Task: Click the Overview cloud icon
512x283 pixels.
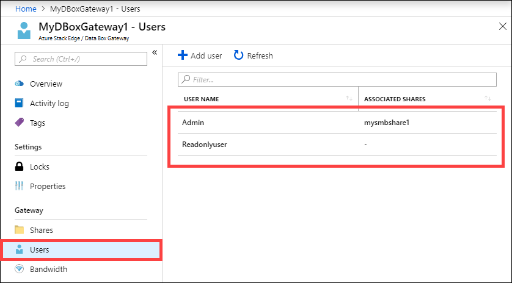Action: pyautogui.click(x=20, y=84)
